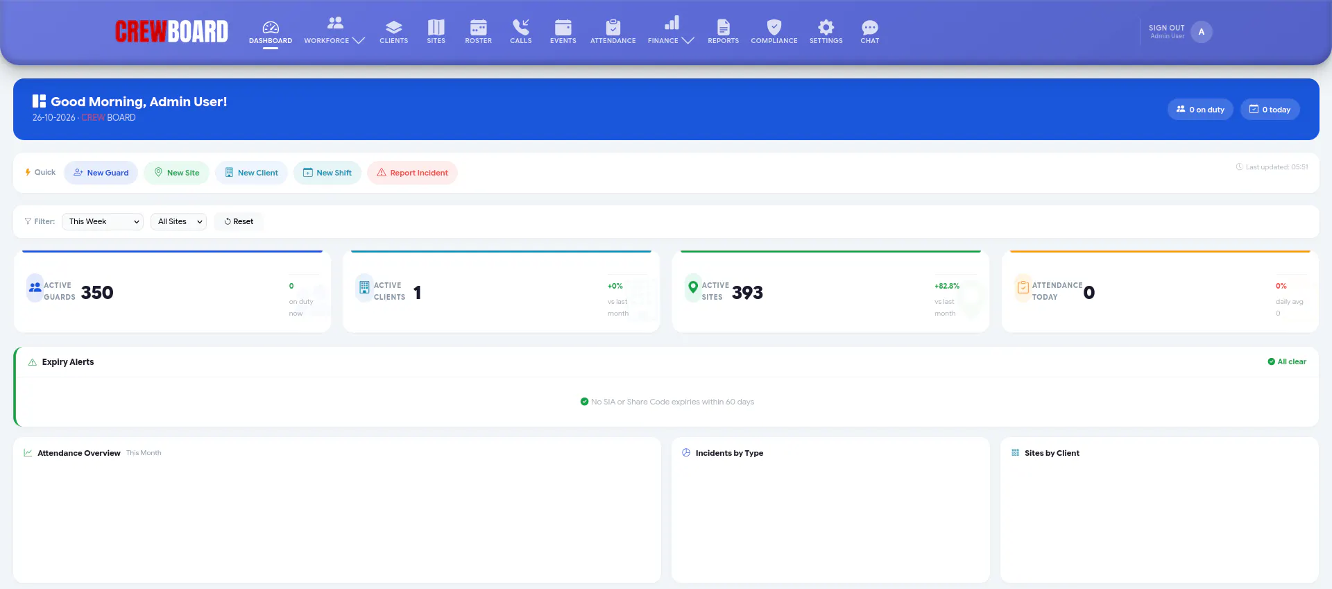Click the Sign Out link
This screenshot has width=1332, height=589.
tap(1166, 28)
